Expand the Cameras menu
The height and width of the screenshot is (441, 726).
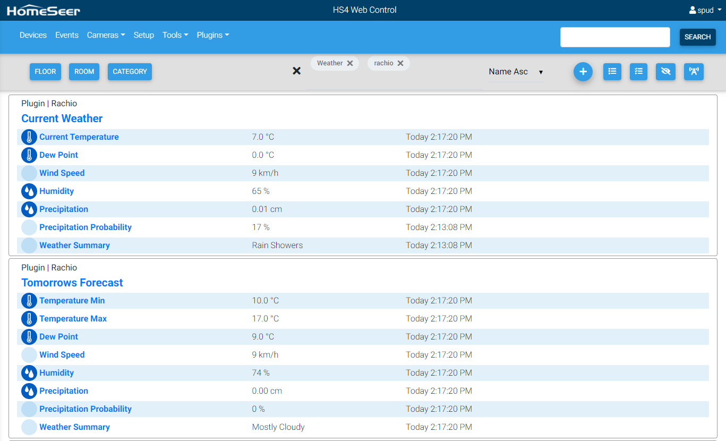(106, 35)
